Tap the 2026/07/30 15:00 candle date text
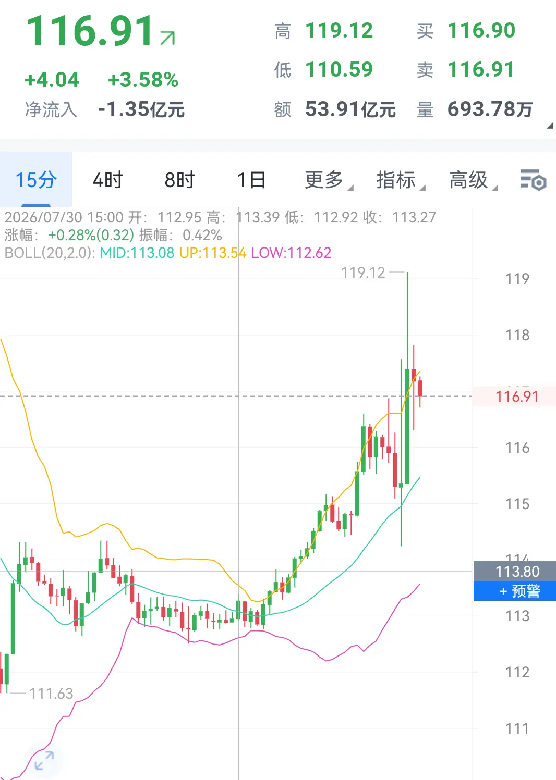 [64, 217]
